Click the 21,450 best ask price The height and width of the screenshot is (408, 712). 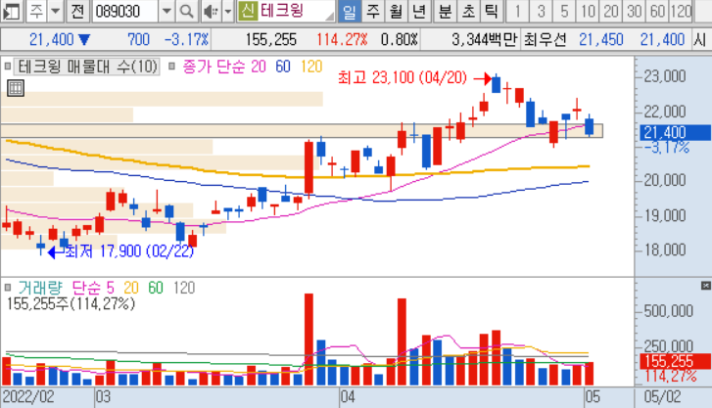[600, 40]
